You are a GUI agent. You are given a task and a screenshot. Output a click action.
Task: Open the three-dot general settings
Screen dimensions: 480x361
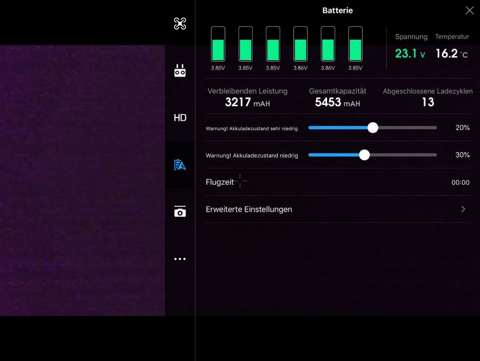point(180,259)
